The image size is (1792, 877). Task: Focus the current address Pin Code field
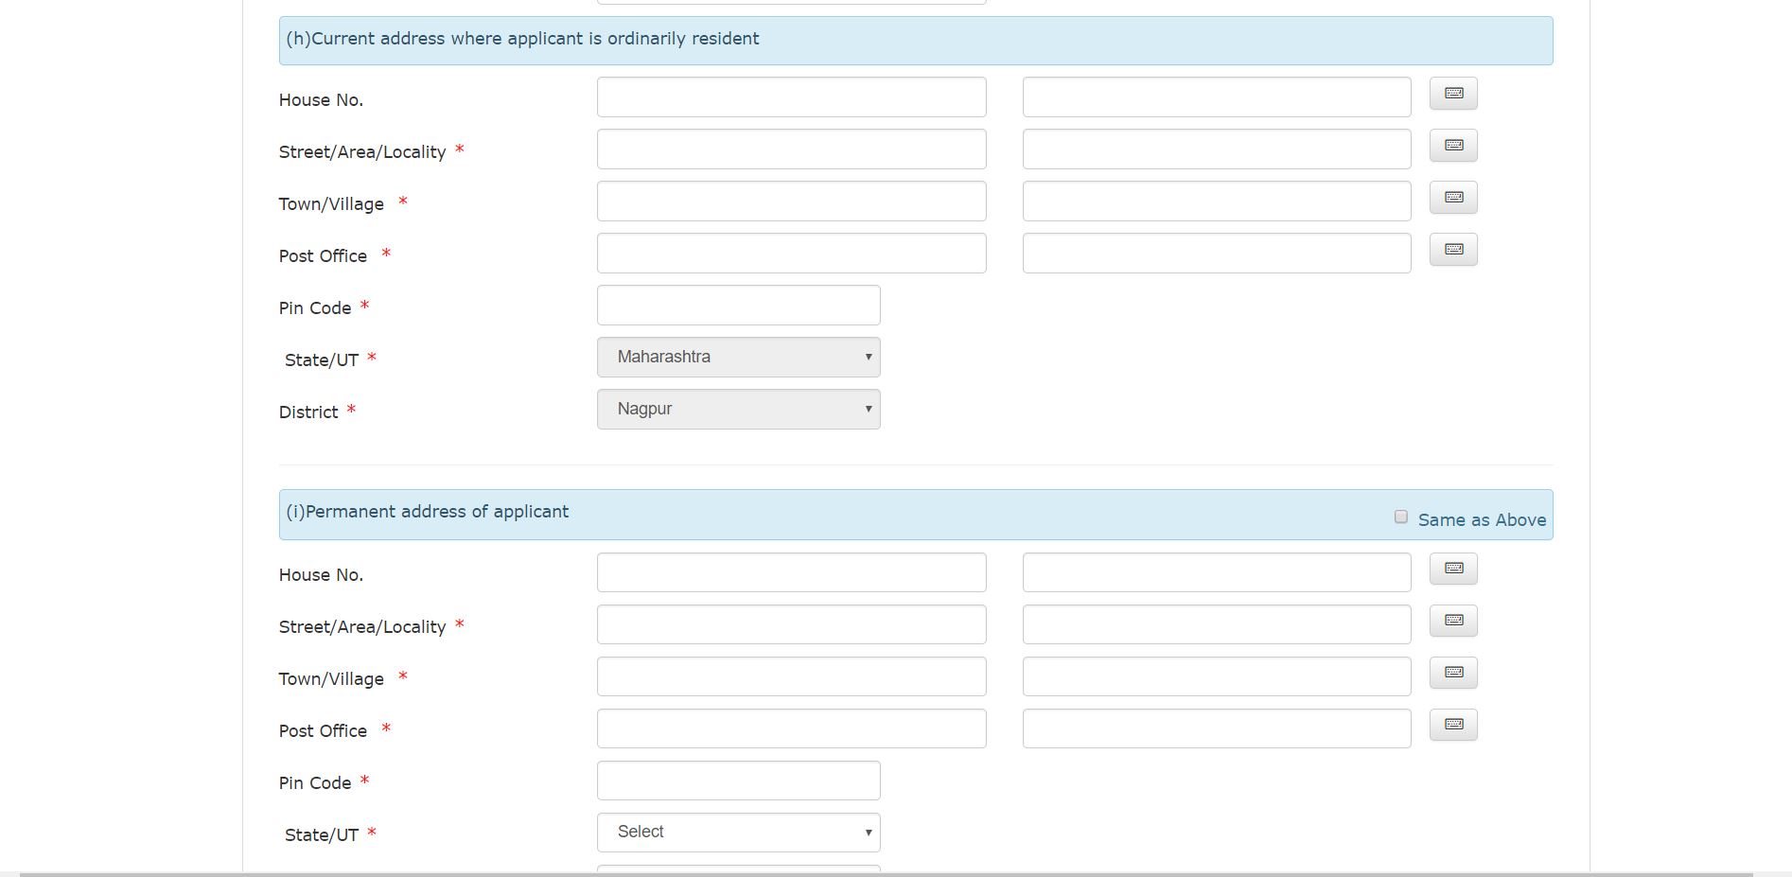tap(738, 306)
